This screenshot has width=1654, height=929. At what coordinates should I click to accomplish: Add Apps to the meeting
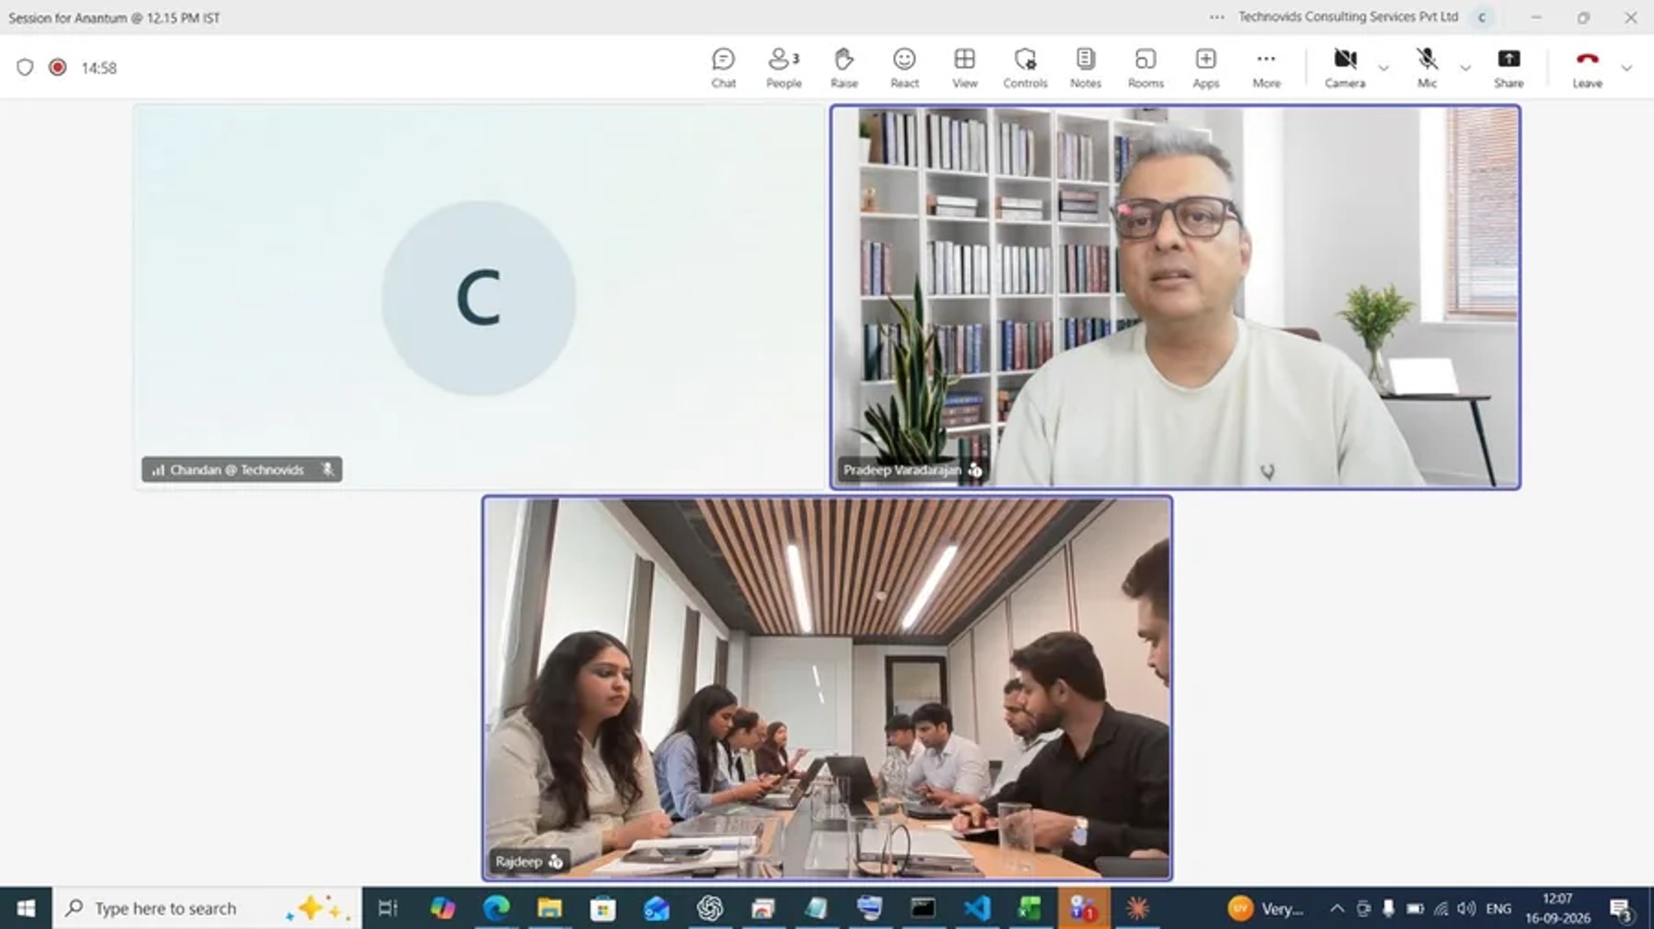[x=1206, y=68]
